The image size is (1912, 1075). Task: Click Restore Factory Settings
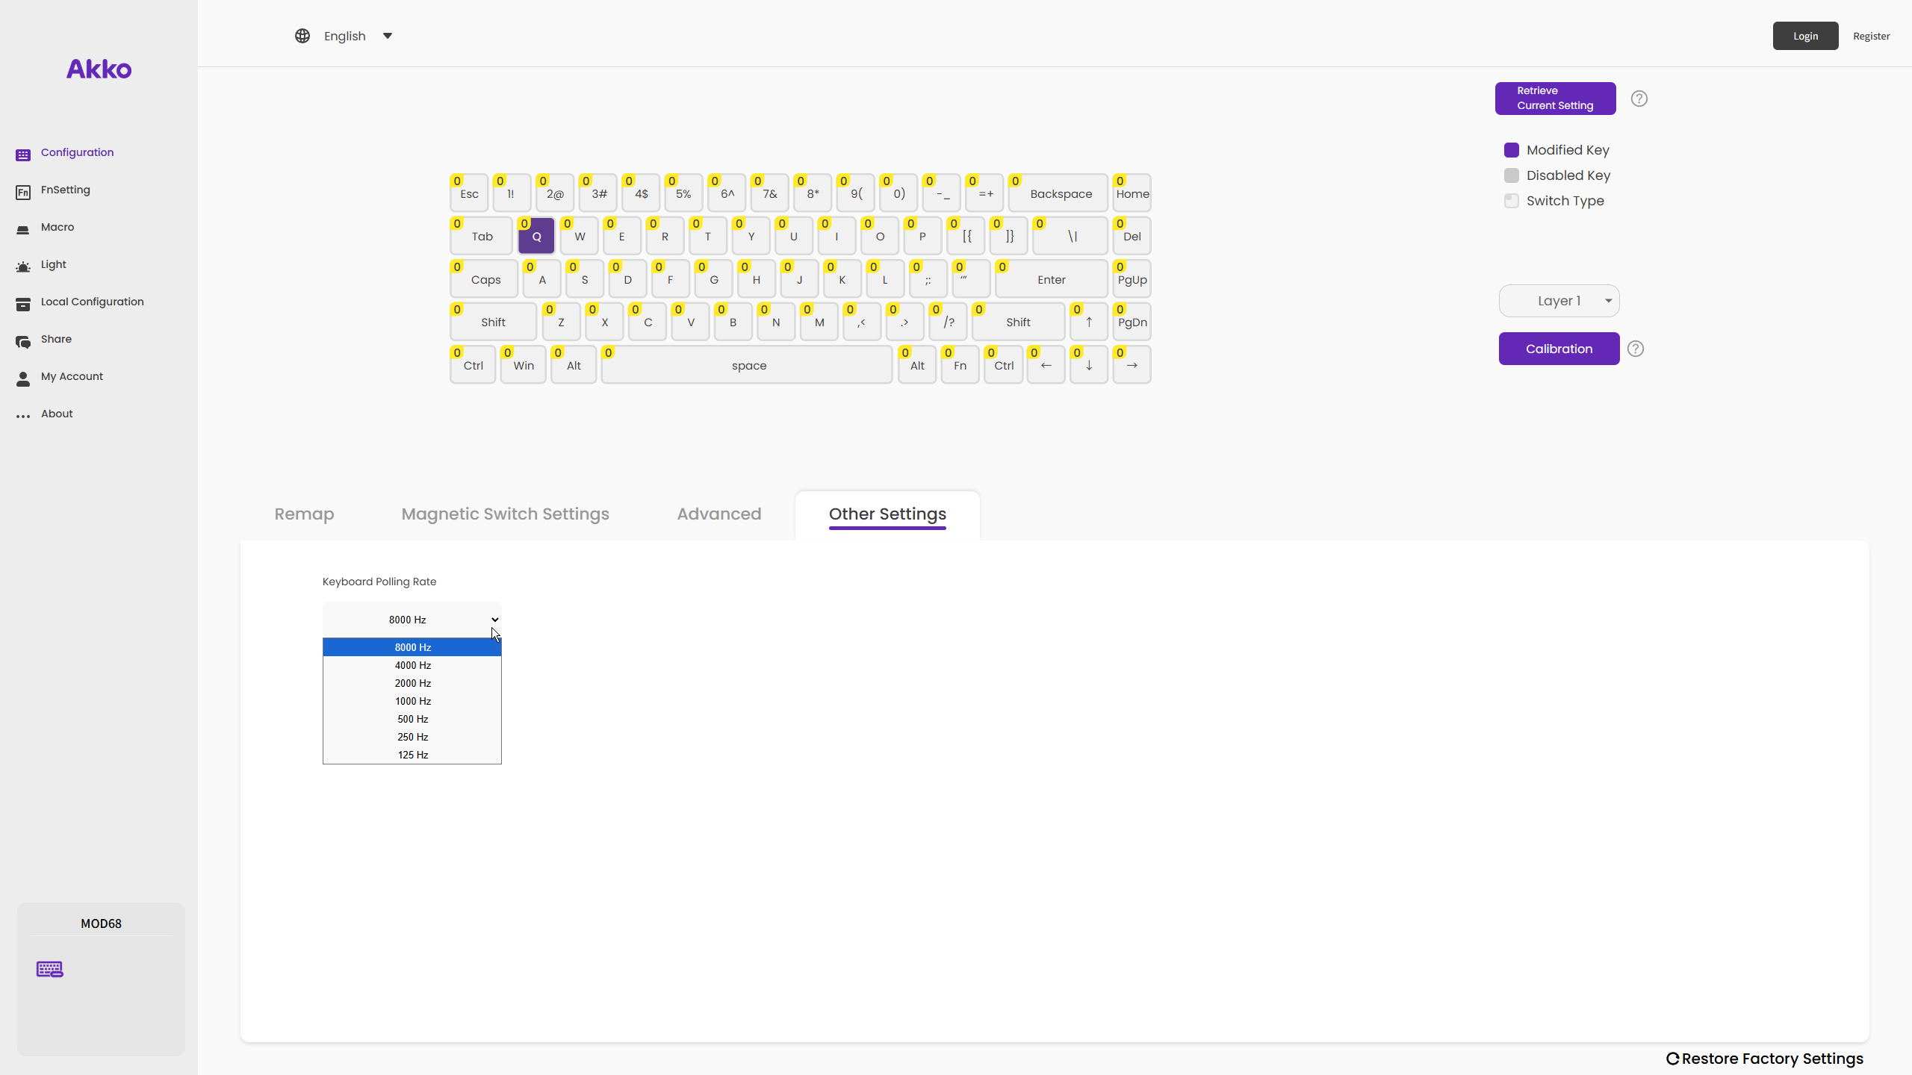(x=1766, y=1059)
